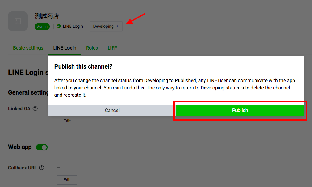
Task: Click the Admin role badge
Action: click(42, 26)
